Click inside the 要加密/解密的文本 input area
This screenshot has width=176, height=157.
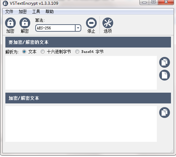(81, 73)
